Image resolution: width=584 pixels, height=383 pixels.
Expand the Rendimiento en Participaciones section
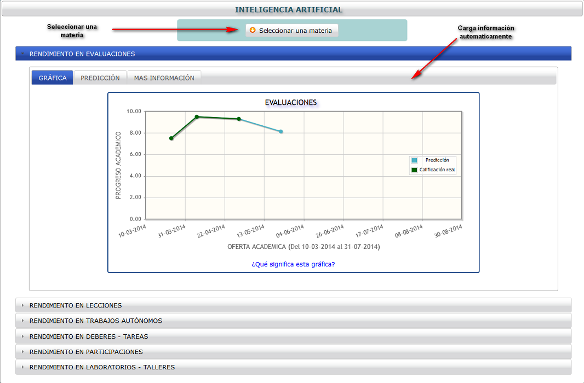point(293,352)
